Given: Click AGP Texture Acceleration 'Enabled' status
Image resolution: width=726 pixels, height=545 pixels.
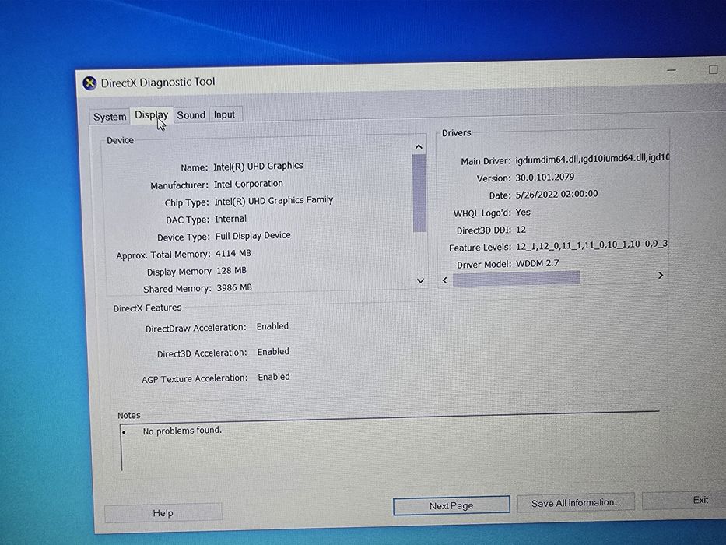Looking at the screenshot, I should pos(274,377).
